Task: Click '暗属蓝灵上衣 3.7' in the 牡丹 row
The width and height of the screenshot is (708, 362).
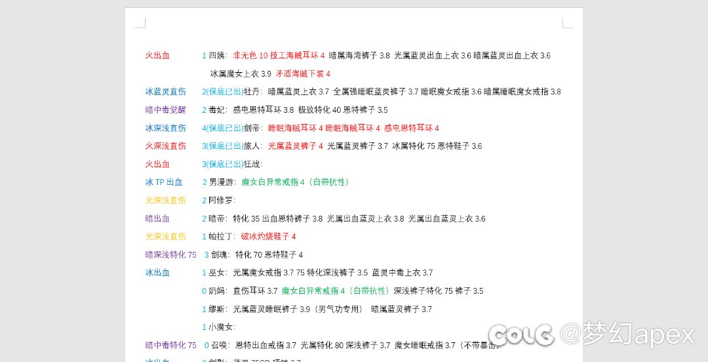Action: pyautogui.click(x=298, y=92)
